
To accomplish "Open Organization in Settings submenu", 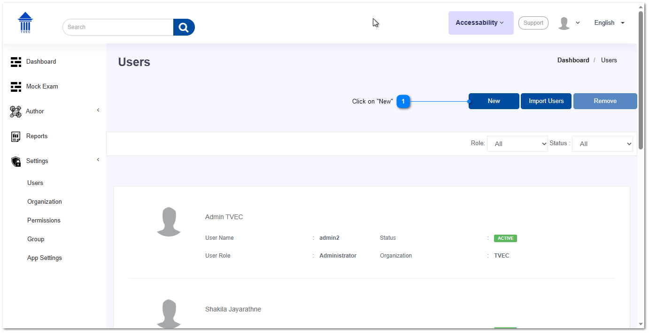I will pyautogui.click(x=45, y=201).
